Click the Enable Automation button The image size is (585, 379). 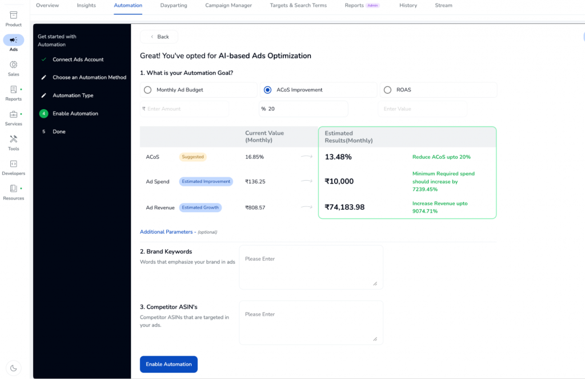click(x=169, y=364)
